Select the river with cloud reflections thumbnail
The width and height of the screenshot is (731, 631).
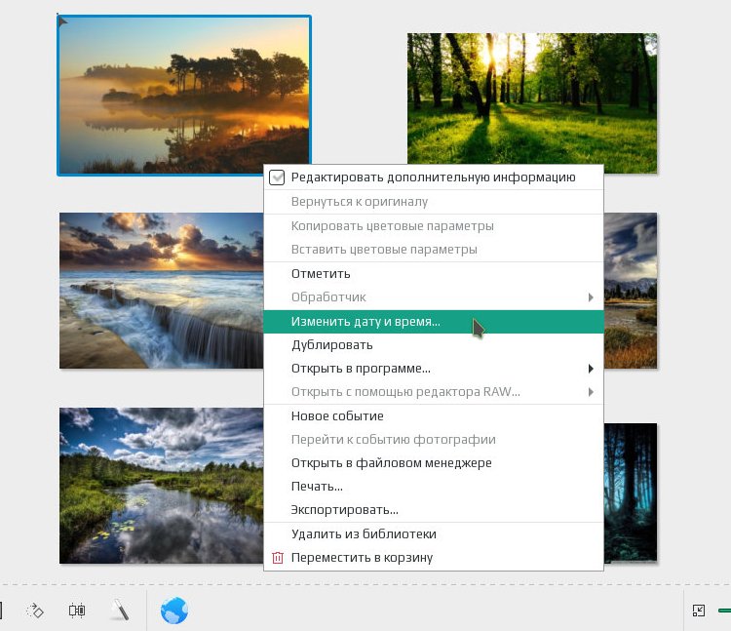coord(161,486)
